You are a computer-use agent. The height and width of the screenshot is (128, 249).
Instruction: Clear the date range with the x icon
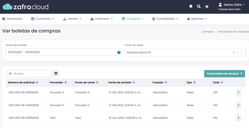(x=119, y=52)
